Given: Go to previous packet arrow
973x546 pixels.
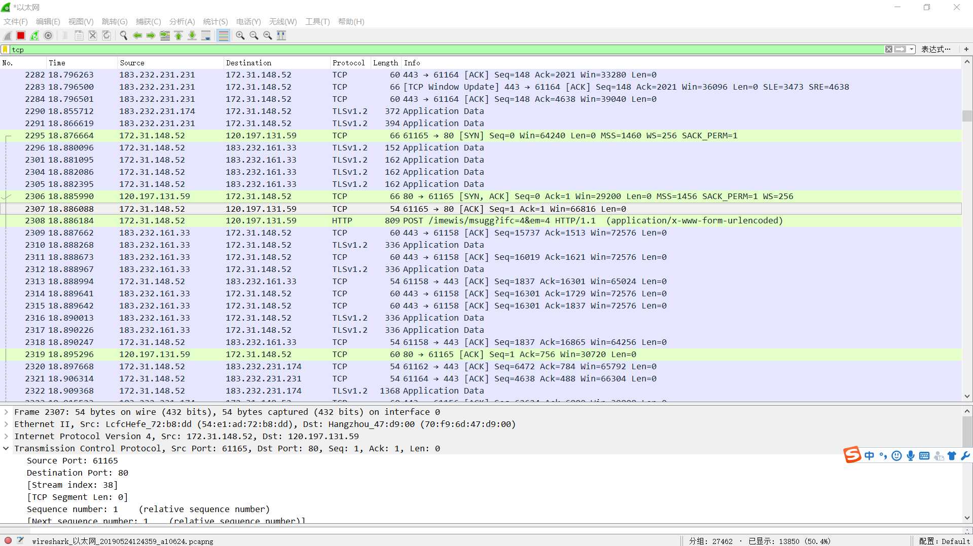Looking at the screenshot, I should click(137, 35).
